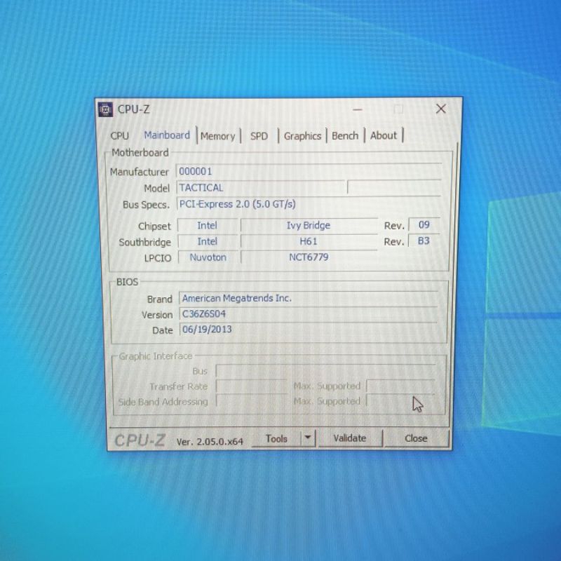This screenshot has width=561, height=561.
Task: Show the Graphics tab
Action: point(302,136)
